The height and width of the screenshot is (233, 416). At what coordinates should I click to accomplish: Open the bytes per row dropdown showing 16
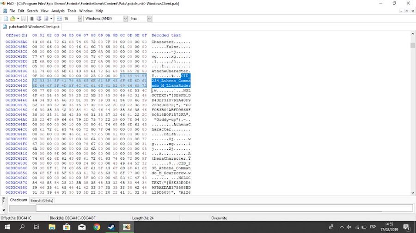click(80, 18)
